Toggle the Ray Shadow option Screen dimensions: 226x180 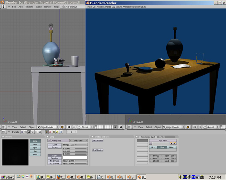click(98, 140)
